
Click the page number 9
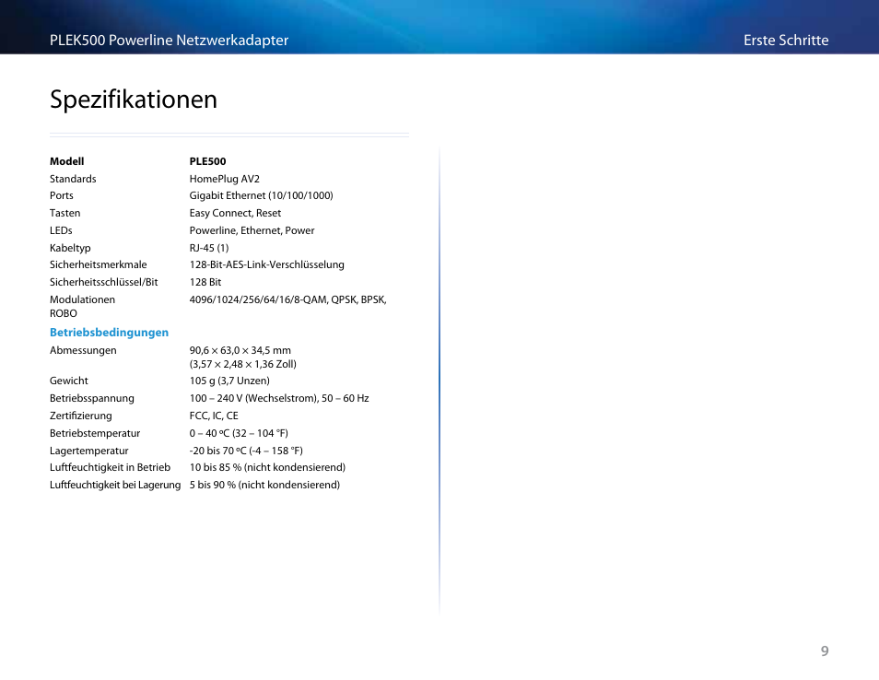825,651
